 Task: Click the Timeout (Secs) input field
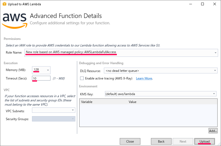click(41, 78)
